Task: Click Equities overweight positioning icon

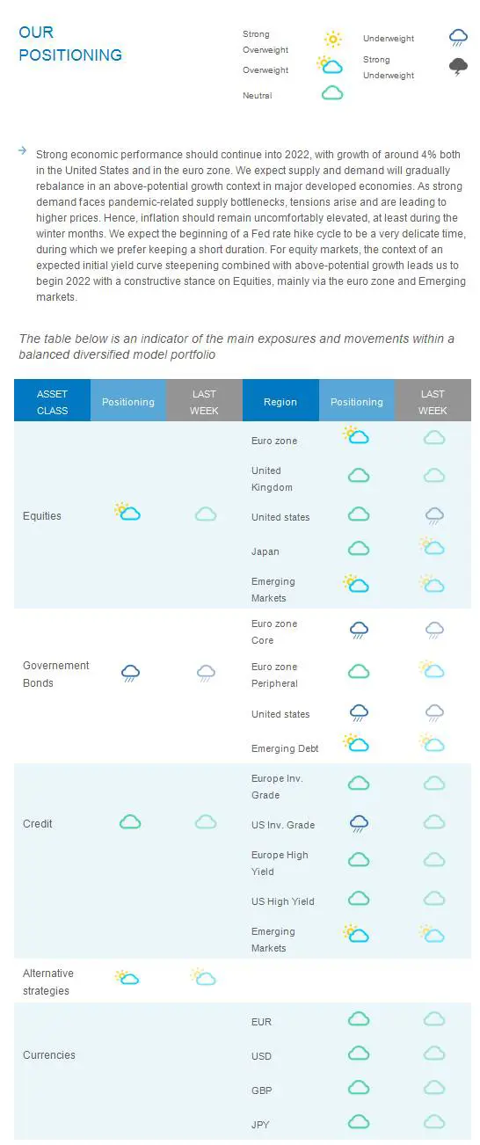Action: (127, 511)
